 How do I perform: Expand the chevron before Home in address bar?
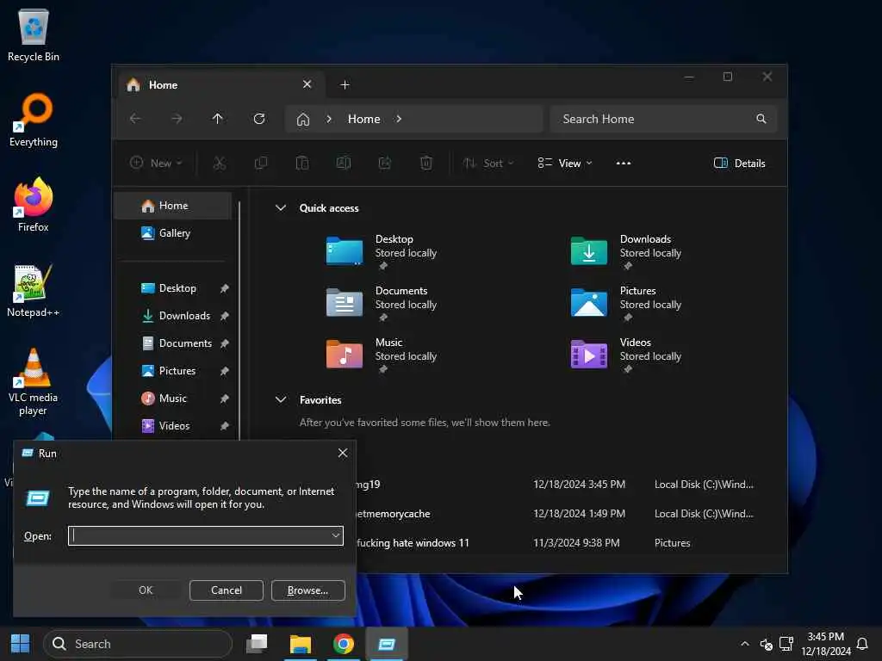coord(329,119)
